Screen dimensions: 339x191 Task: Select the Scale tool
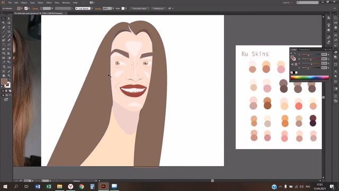point(9,45)
